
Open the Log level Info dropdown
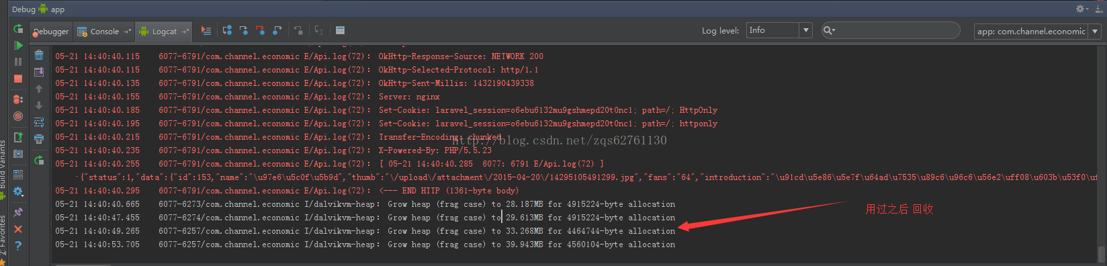(x=779, y=30)
